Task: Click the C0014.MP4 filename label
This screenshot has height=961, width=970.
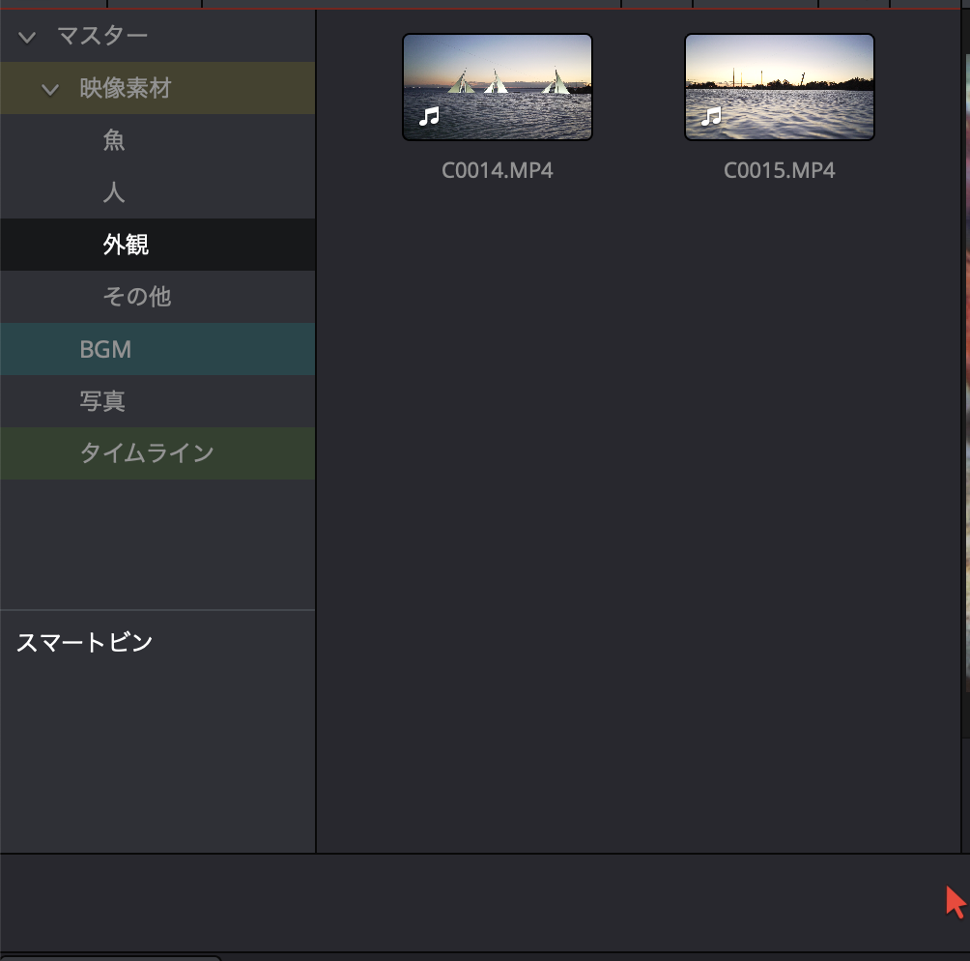Action: point(498,171)
